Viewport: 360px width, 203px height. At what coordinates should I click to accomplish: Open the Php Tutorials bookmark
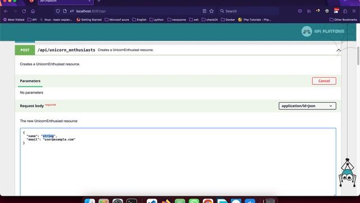click(255, 20)
